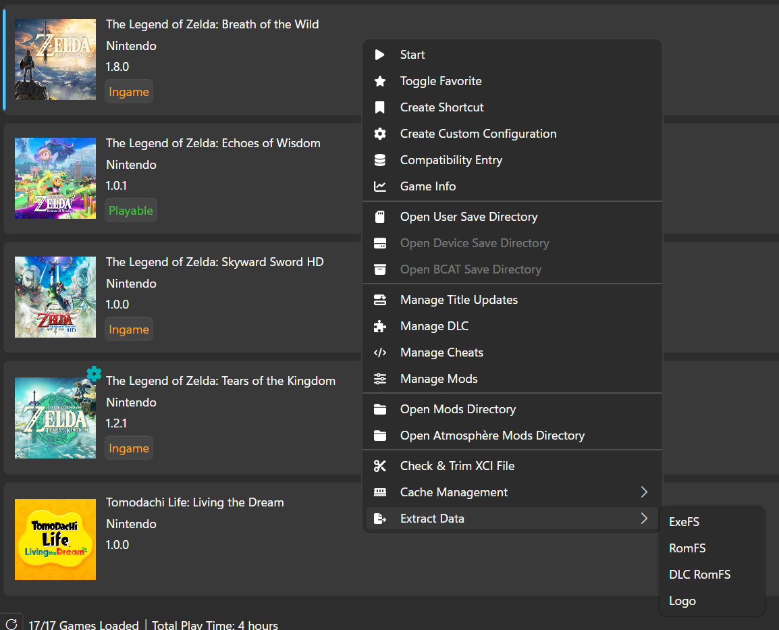Click the Manage Cheats code icon

pos(379,352)
